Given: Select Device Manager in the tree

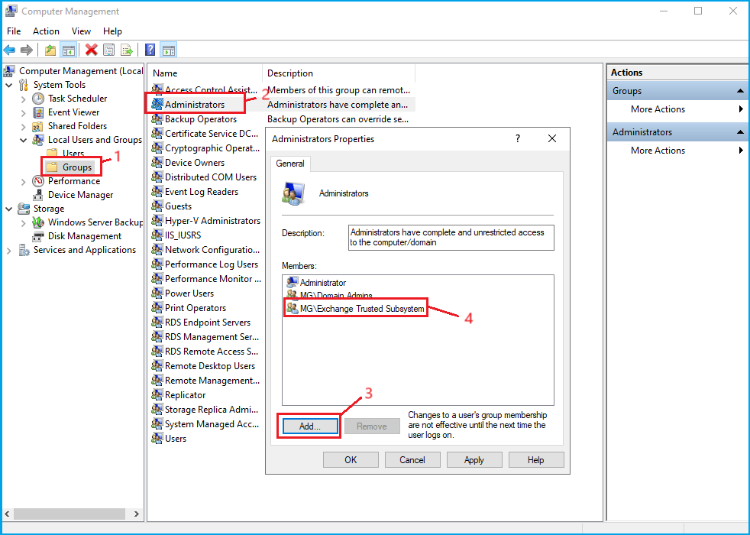Looking at the screenshot, I should (x=80, y=195).
